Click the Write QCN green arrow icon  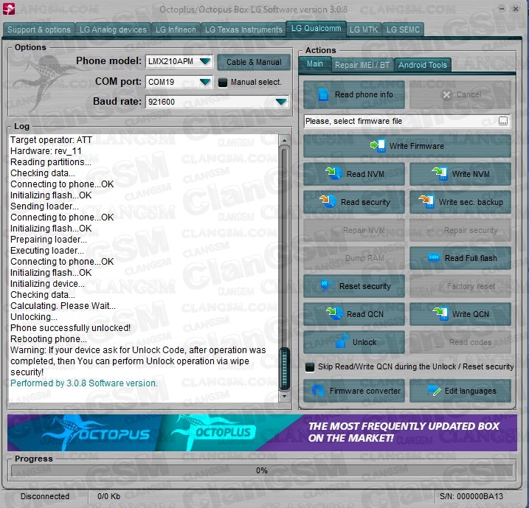coord(440,313)
